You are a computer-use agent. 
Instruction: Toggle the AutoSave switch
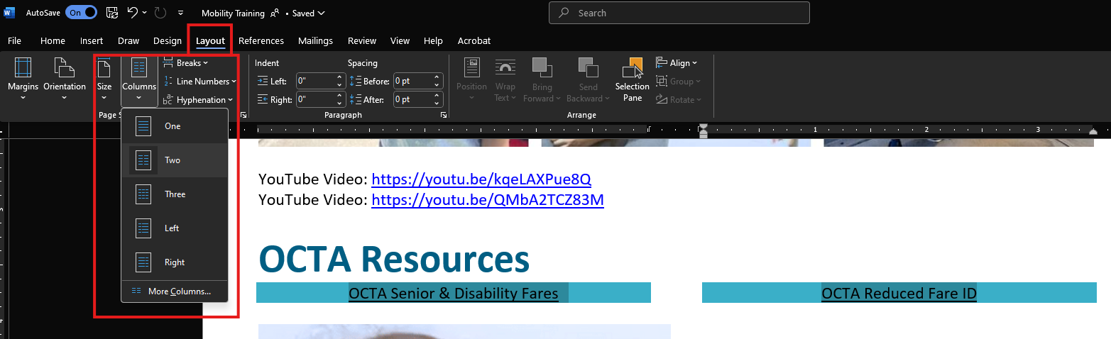81,13
